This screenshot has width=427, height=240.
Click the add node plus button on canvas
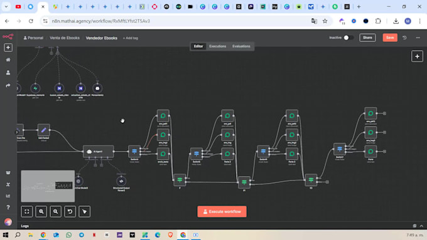click(x=417, y=56)
